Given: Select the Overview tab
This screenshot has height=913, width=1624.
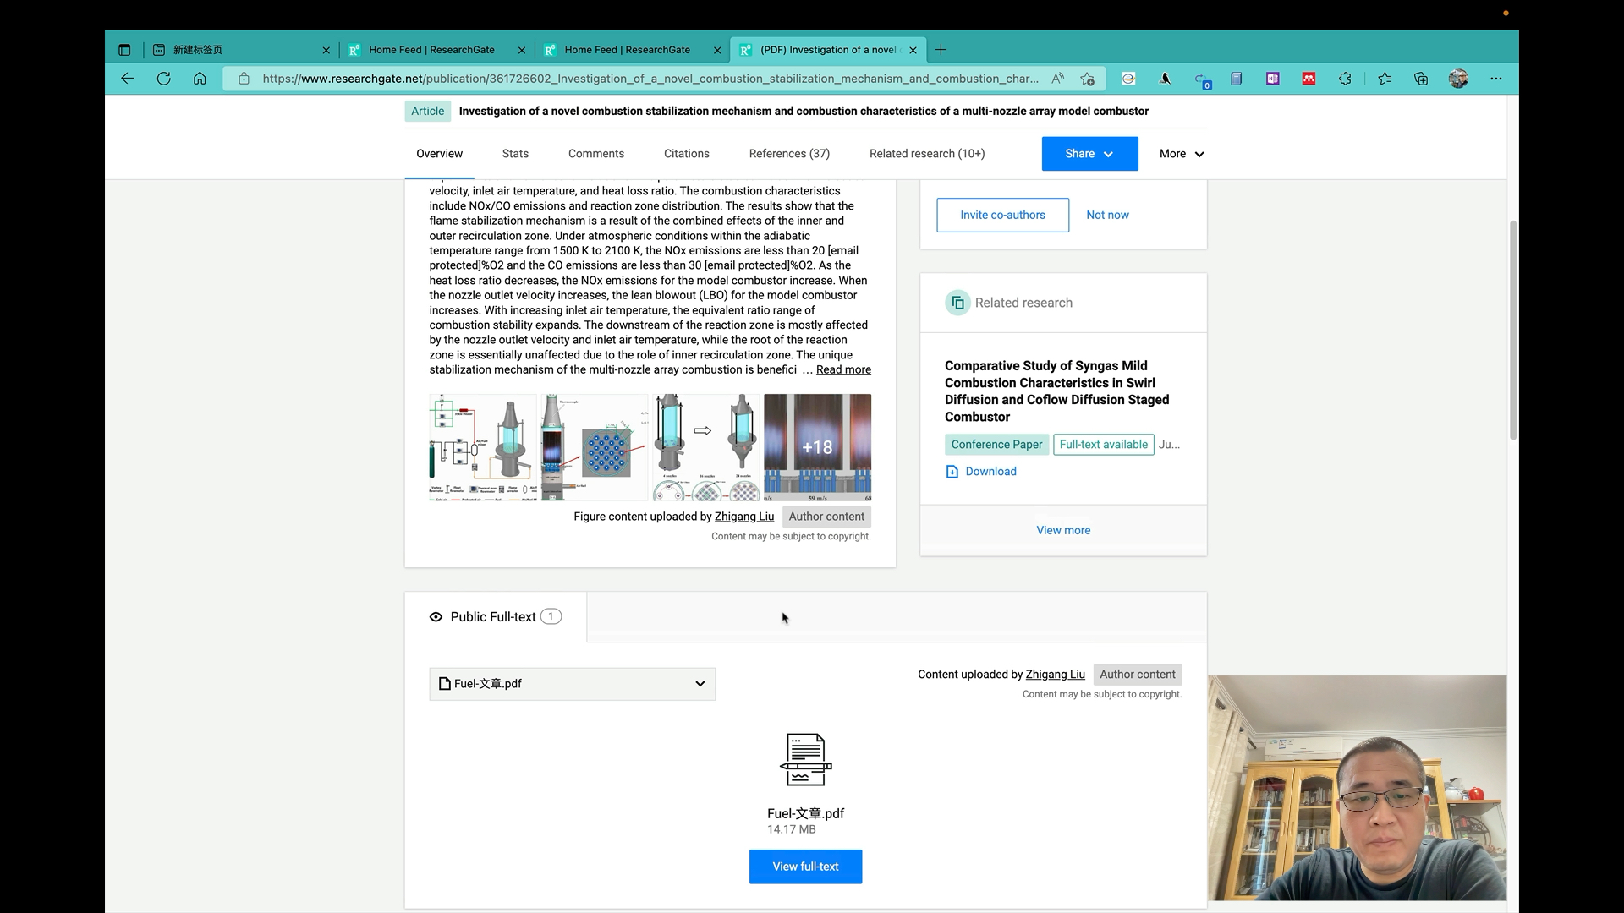Looking at the screenshot, I should (x=440, y=154).
